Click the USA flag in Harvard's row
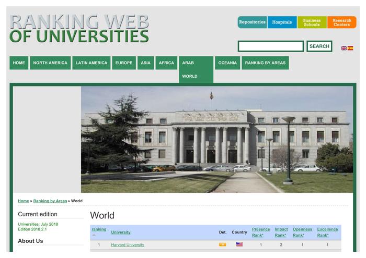Screen dimensions: 366x258 (x=239, y=244)
